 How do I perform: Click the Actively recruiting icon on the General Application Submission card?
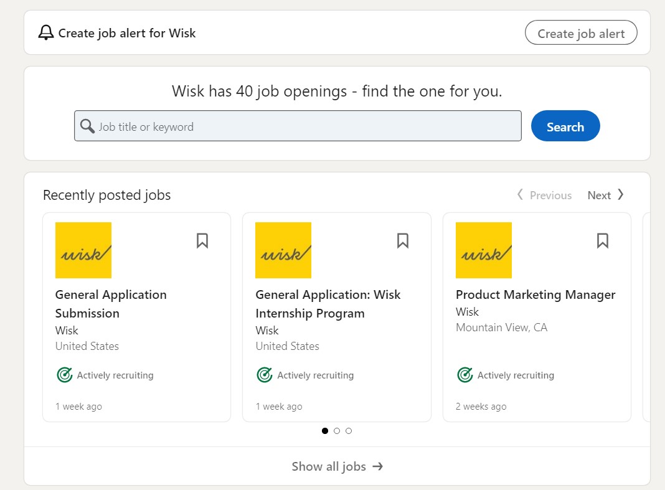click(65, 375)
